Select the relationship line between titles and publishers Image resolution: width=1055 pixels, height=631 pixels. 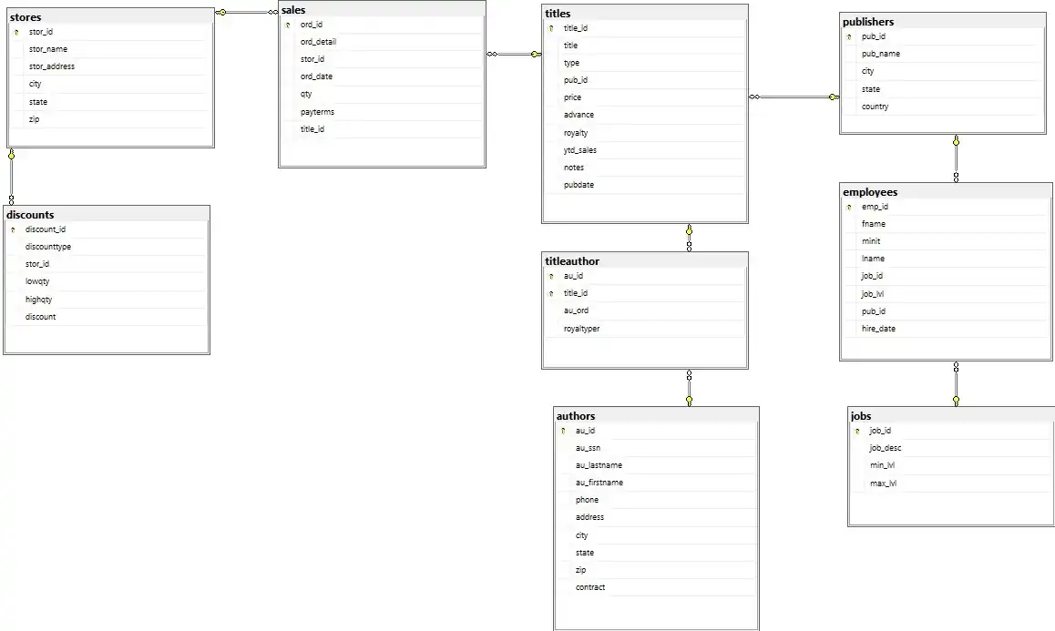(x=794, y=97)
